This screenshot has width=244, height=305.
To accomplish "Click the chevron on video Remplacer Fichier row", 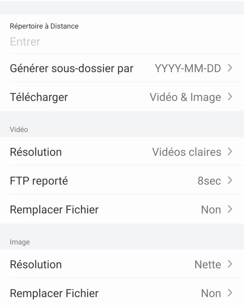I will tap(230, 209).
